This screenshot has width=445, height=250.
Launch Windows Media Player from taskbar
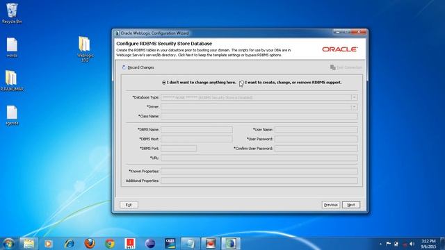coord(49,244)
